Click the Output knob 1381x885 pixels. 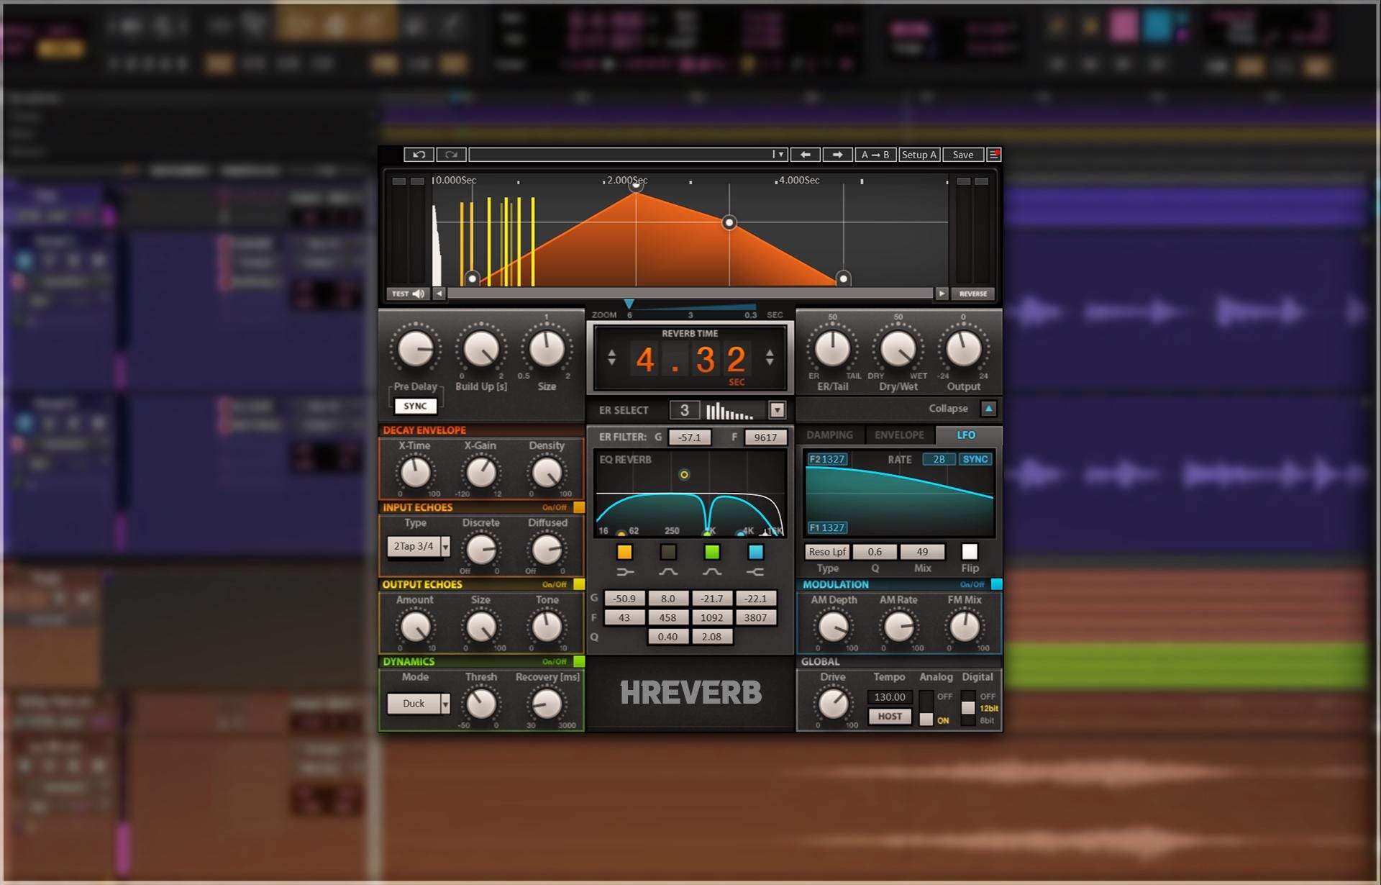pyautogui.click(x=963, y=350)
